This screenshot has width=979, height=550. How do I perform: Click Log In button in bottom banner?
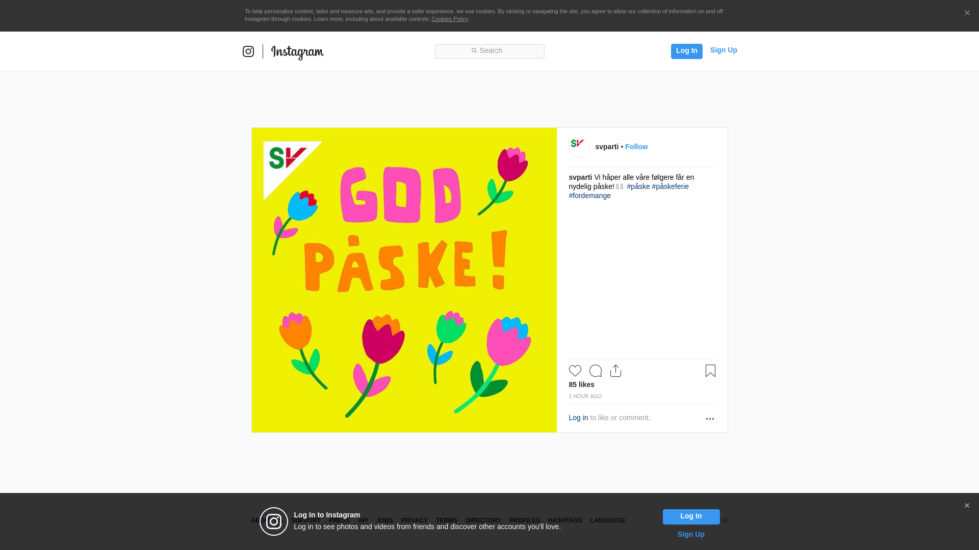point(691,516)
